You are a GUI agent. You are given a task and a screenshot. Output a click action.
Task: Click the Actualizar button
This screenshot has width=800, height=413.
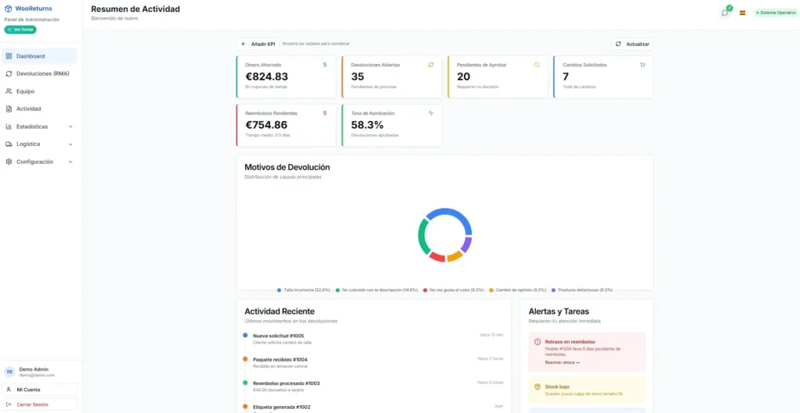tap(632, 44)
